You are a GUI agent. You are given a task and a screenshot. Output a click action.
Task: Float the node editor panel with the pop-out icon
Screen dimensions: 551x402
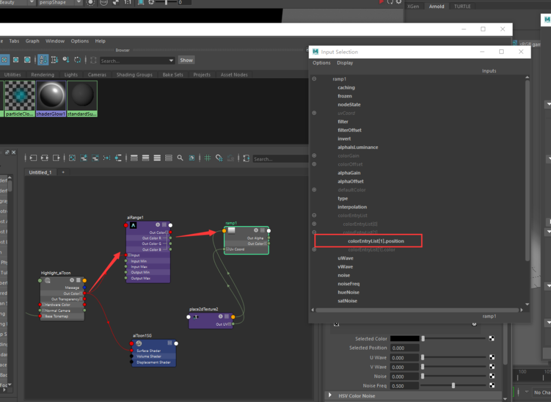tap(7, 152)
